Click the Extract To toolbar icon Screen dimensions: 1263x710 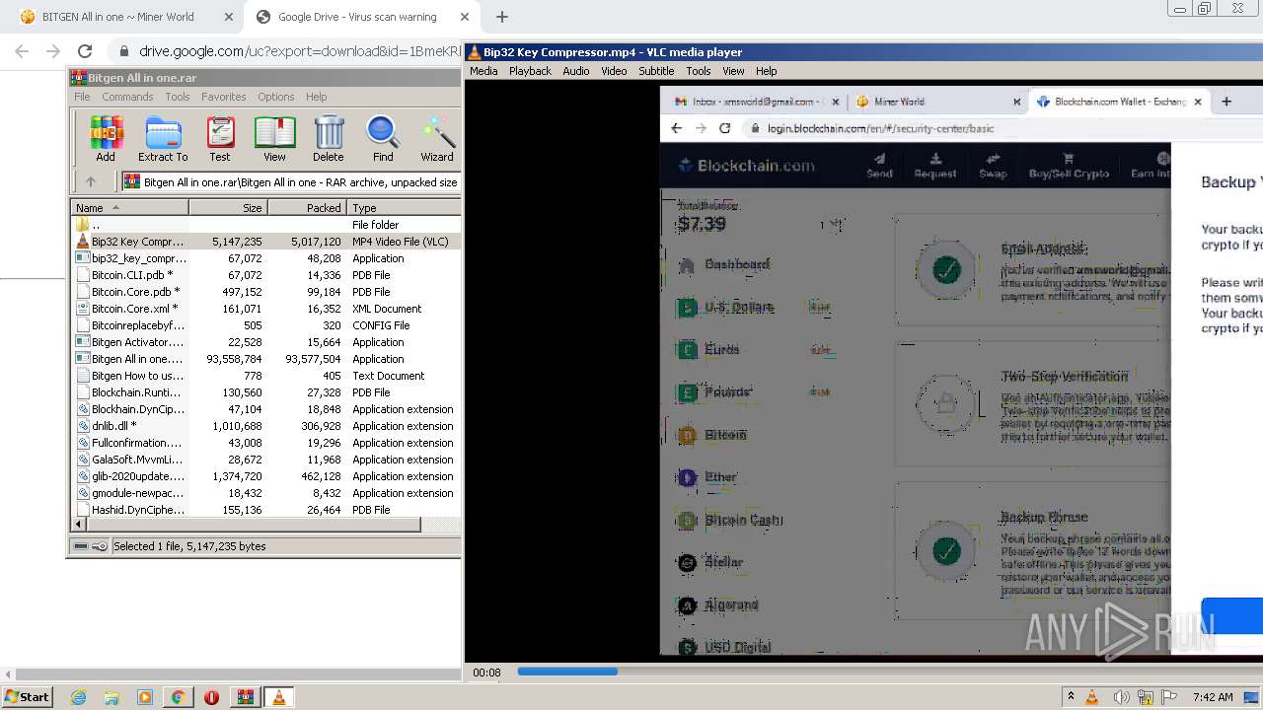tap(163, 139)
